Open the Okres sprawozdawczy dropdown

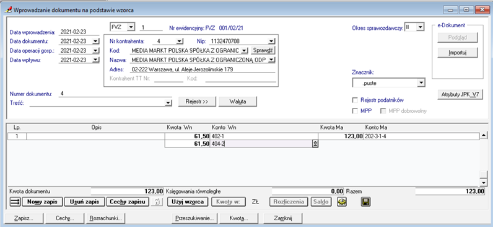420,27
